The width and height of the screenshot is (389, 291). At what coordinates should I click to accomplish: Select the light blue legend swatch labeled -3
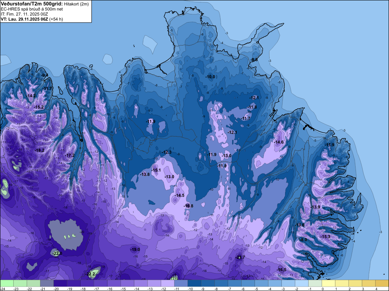(288, 283)
